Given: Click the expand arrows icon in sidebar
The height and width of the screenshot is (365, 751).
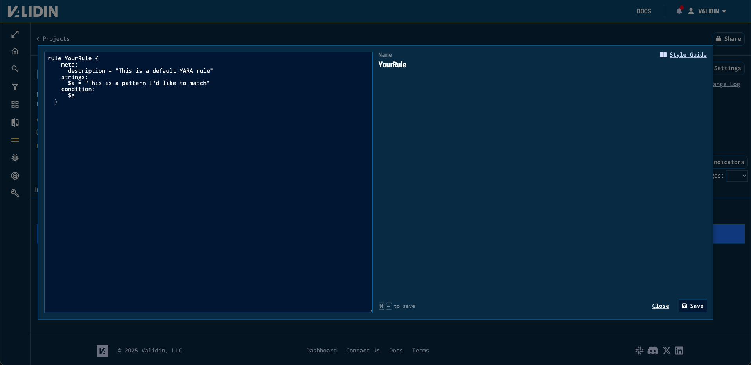Looking at the screenshot, I should 15,34.
